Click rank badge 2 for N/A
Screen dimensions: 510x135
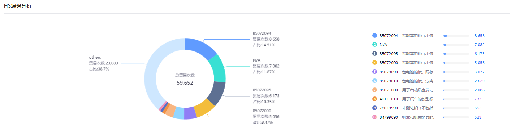375,45
